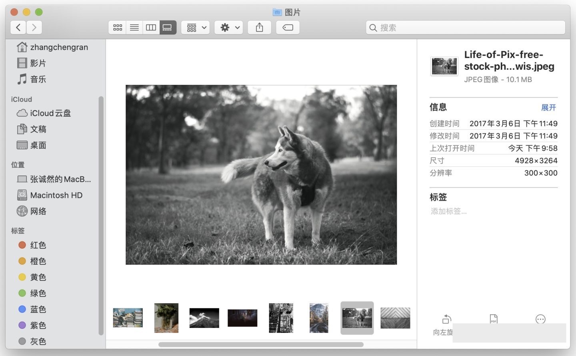Select 桌面 in the sidebar
576x356 pixels.
[x=38, y=145]
